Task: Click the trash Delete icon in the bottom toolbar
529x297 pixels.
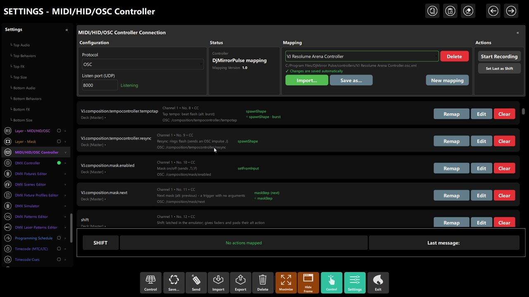Action: 262,283
